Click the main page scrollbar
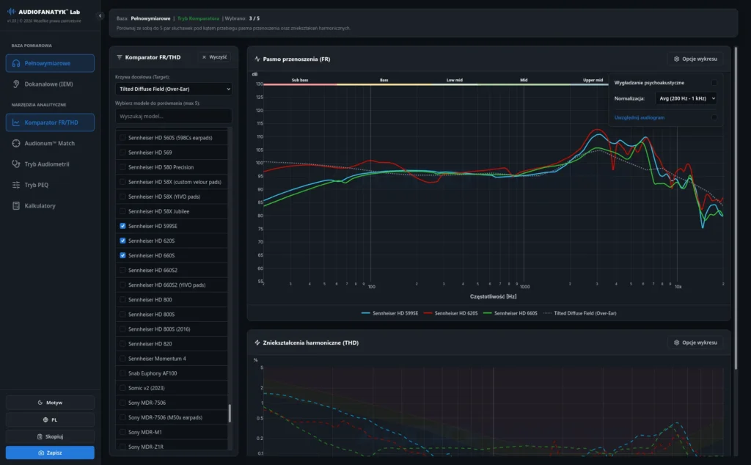 pyautogui.click(x=736, y=208)
